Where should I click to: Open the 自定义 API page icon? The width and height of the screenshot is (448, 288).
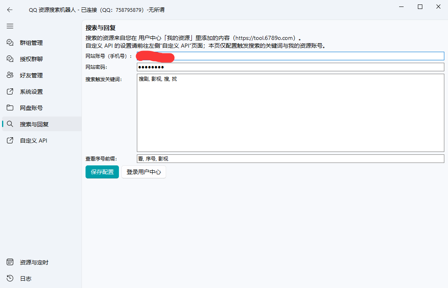coord(10,140)
